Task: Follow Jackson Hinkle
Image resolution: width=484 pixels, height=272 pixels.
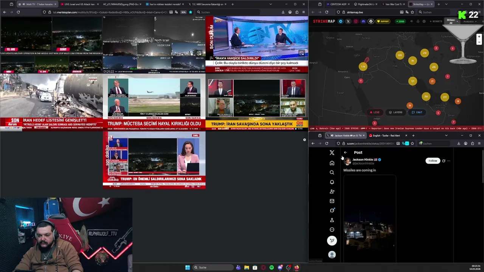Action: (433, 161)
